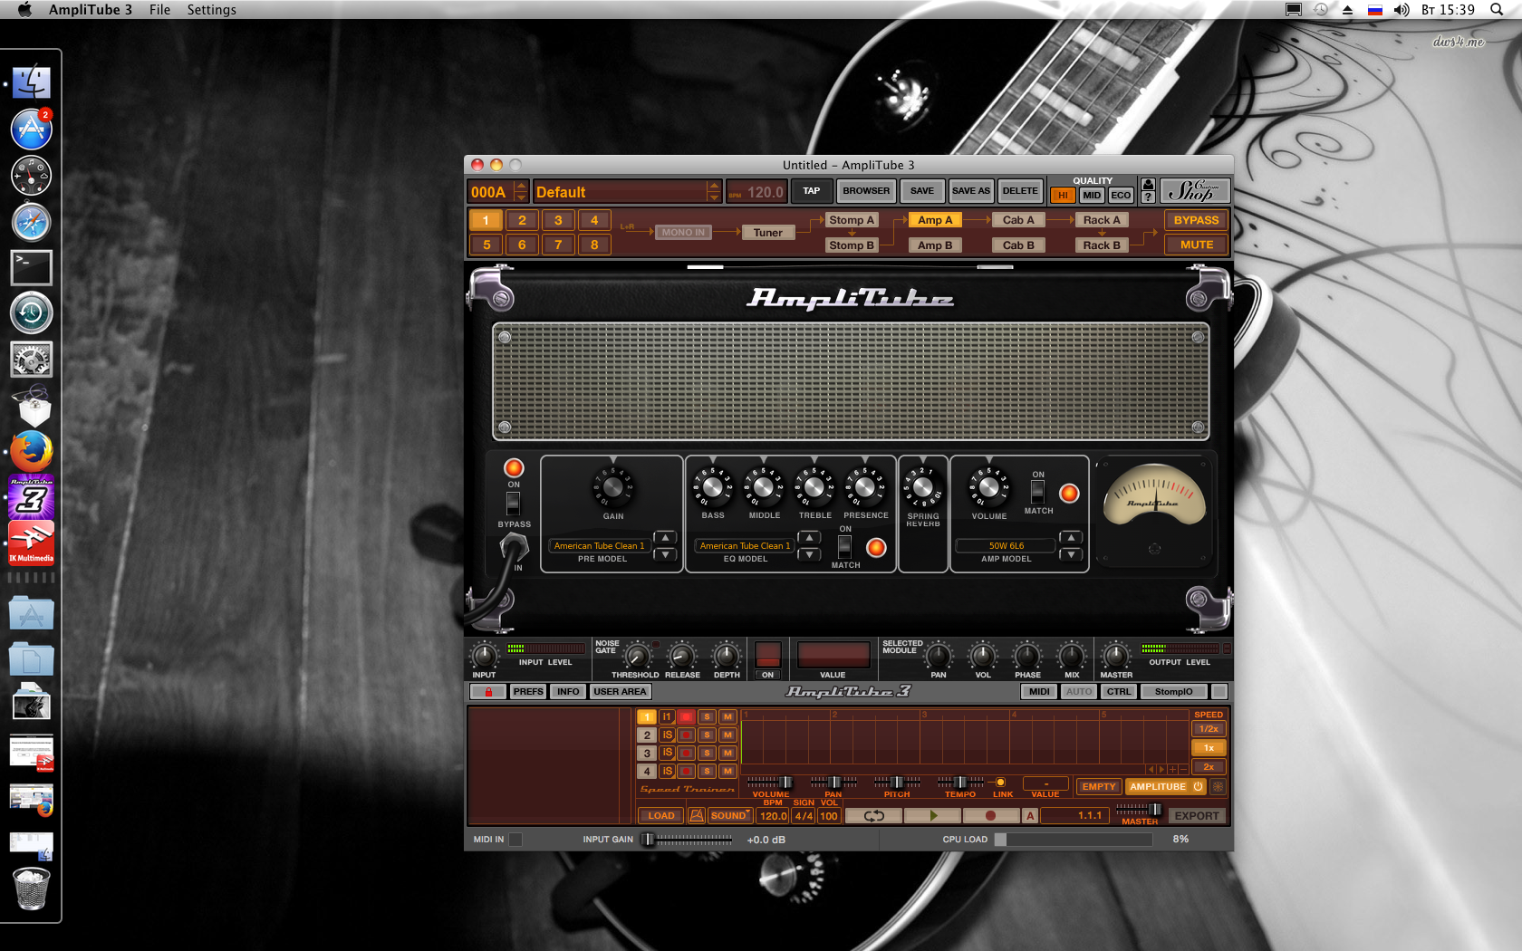Screen dimensions: 1522x951
Task: Select next PRE MODEL with the up arrow
Action: [x=665, y=537]
